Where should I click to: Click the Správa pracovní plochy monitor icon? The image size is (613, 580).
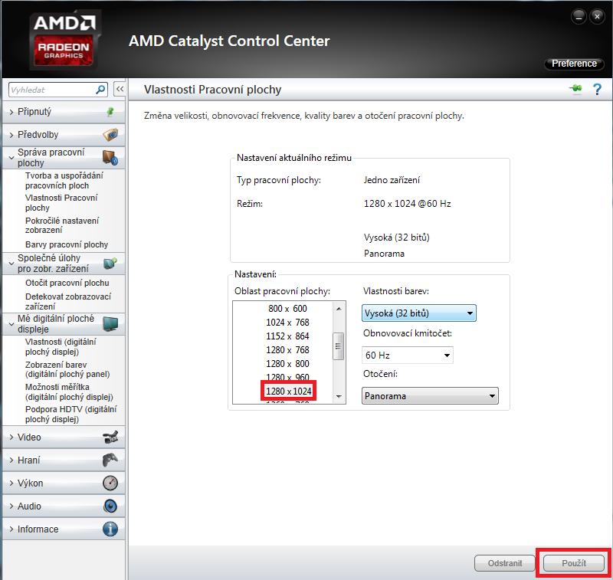[x=110, y=158]
